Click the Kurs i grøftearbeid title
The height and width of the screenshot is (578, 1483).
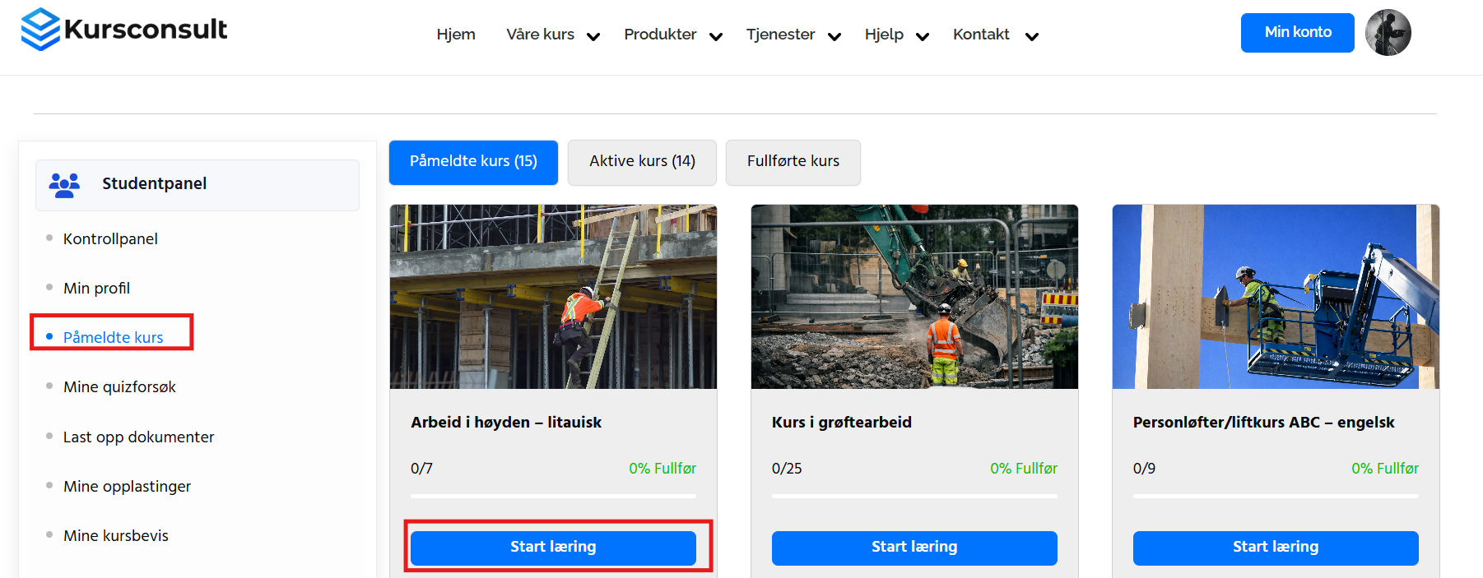841,423
